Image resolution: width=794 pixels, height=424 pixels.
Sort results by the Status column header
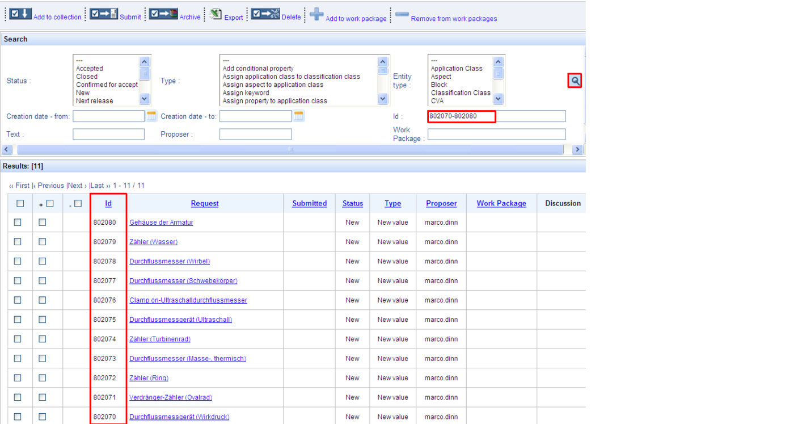pos(352,203)
